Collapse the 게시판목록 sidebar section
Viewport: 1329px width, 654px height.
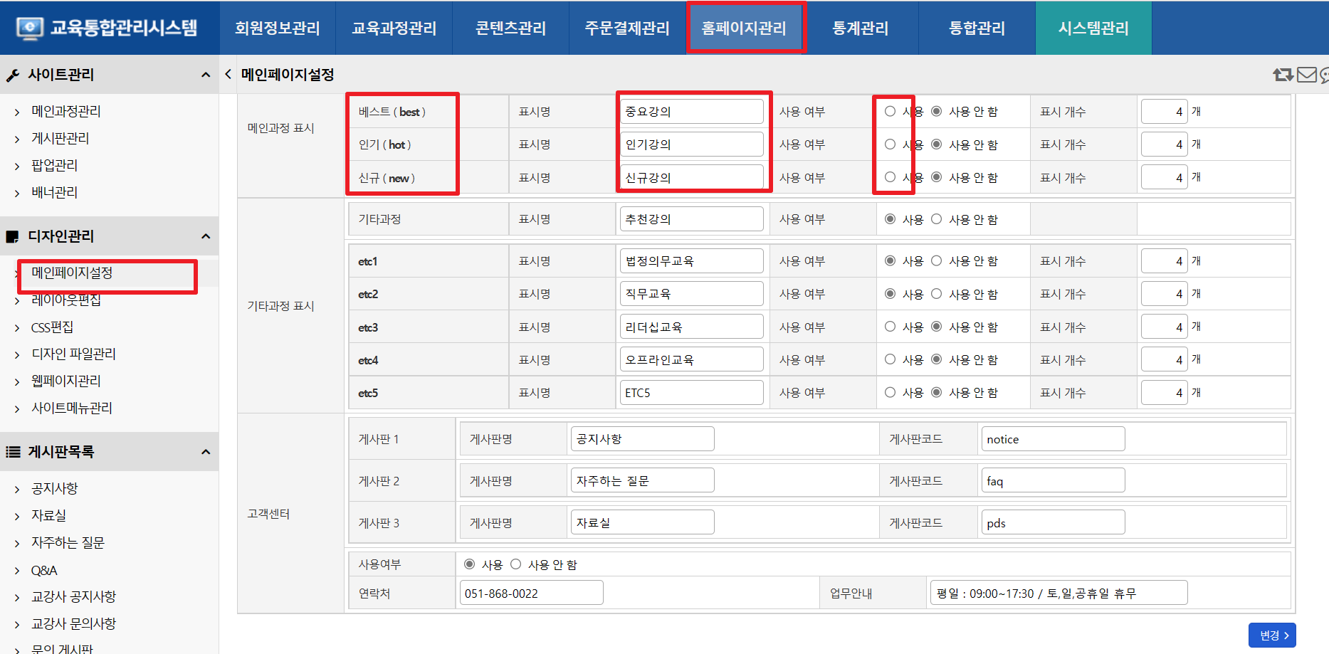point(206,452)
